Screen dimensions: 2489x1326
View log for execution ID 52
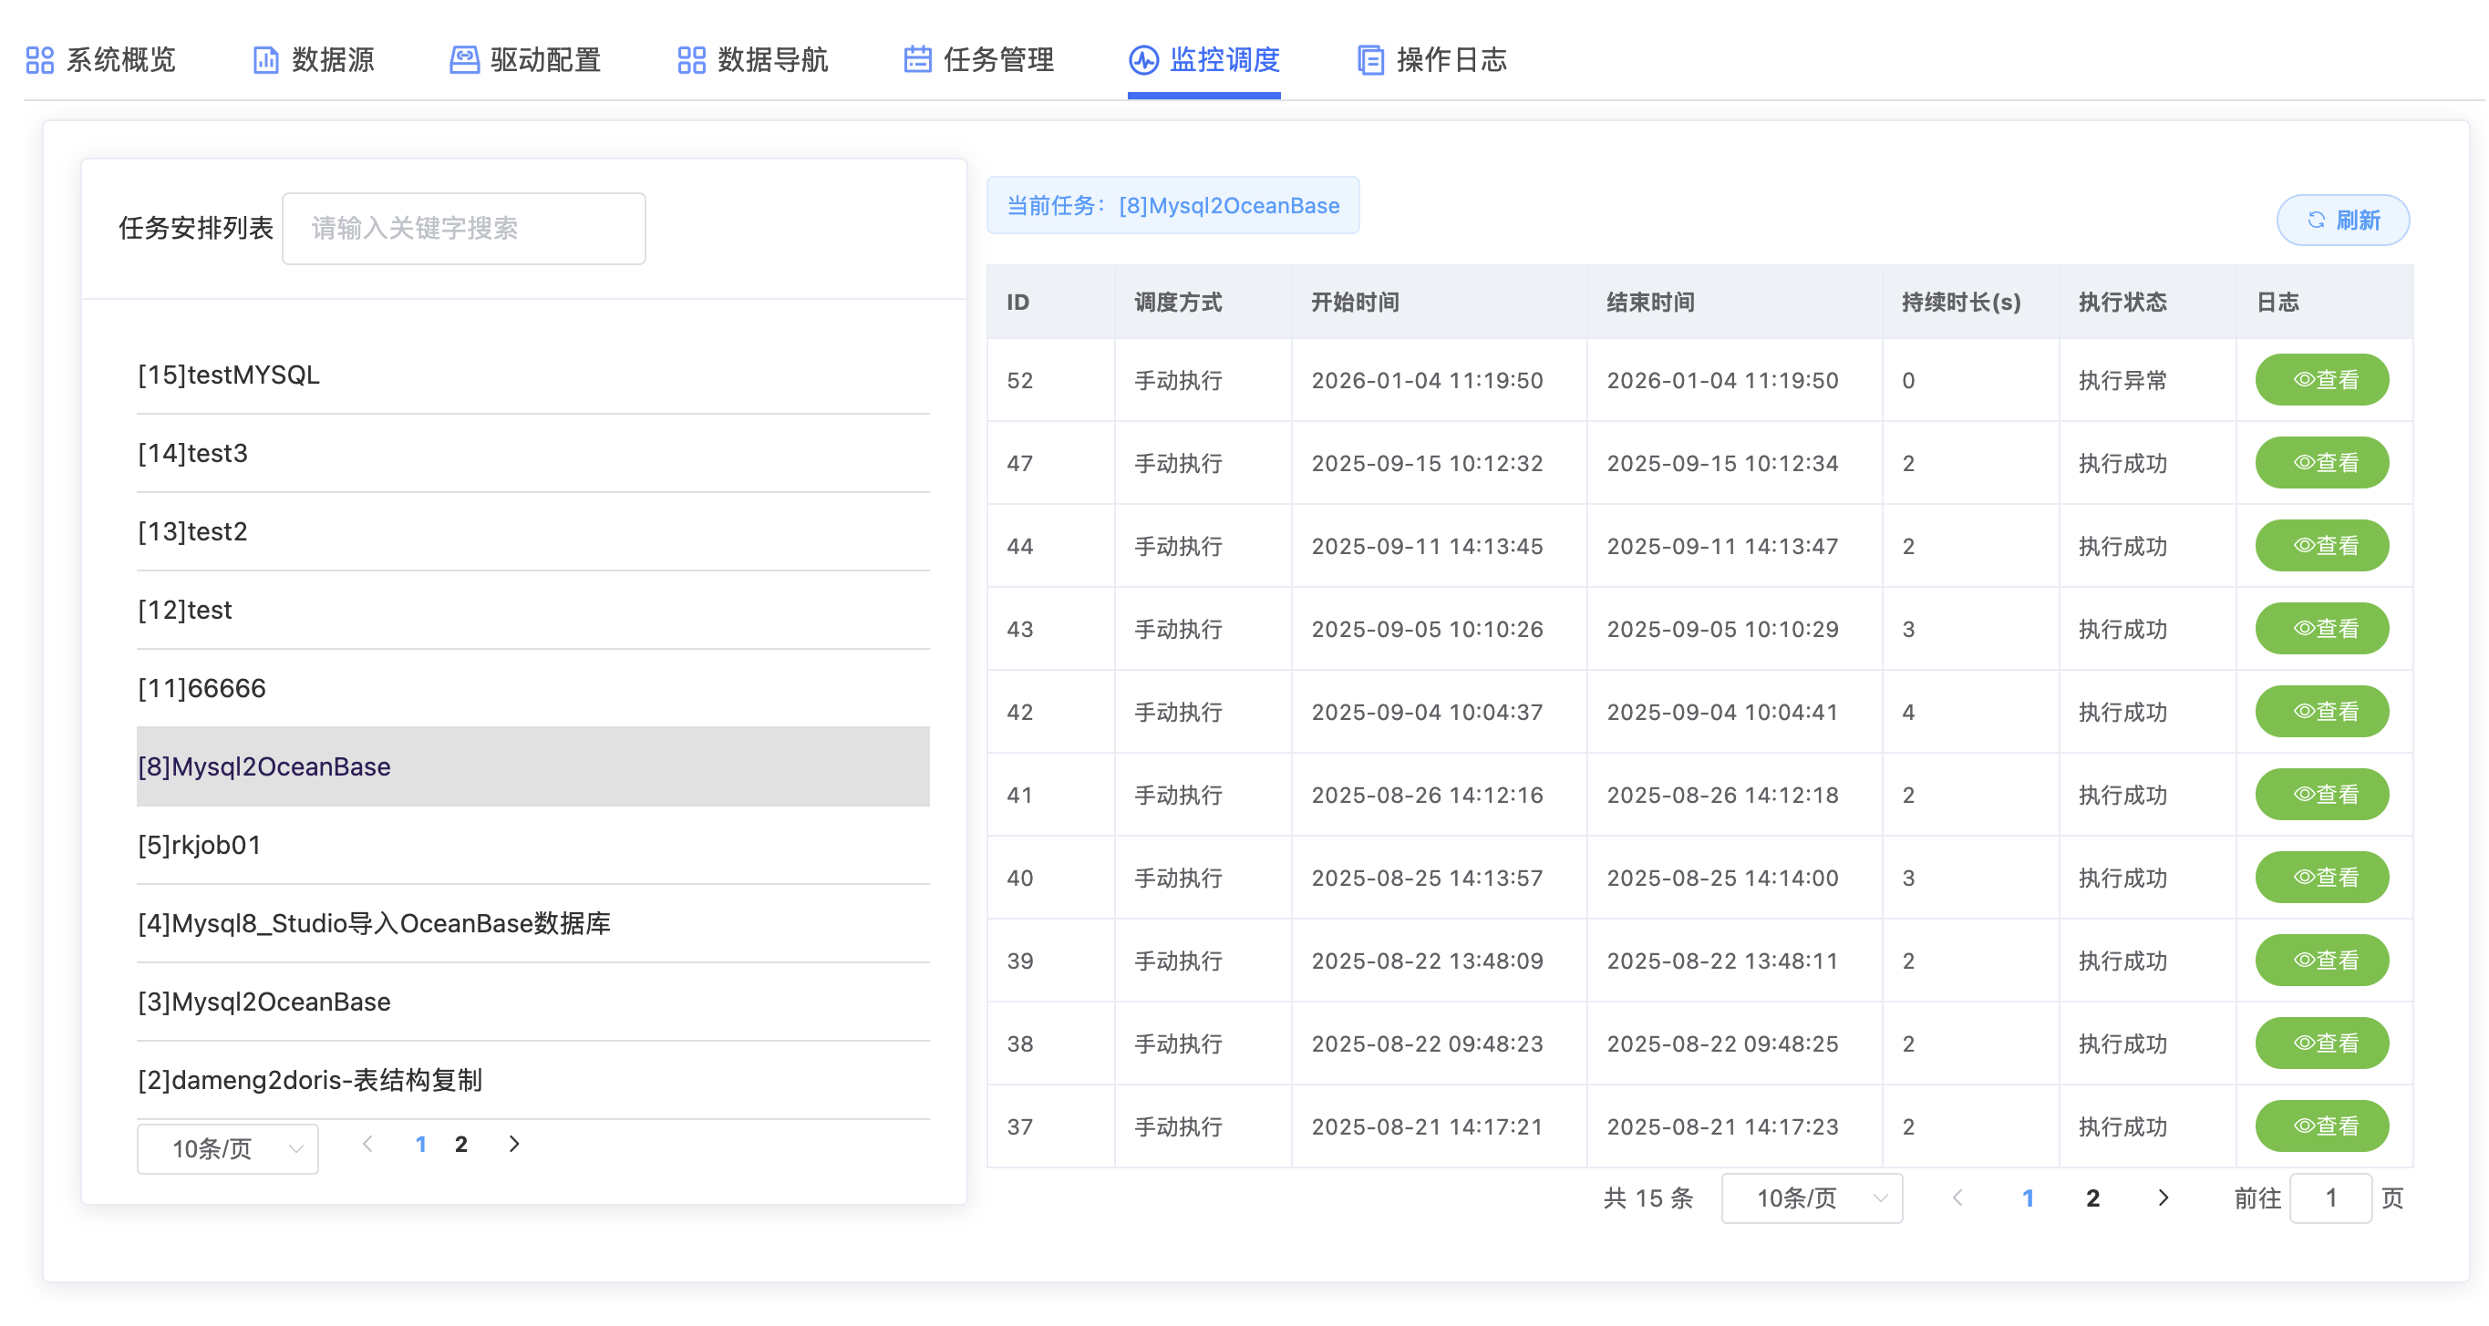[2322, 379]
